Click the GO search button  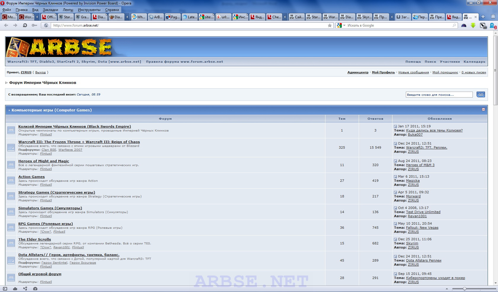pos(481,95)
